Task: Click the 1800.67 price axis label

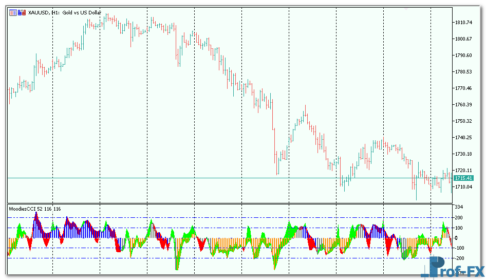Action: 463,39
